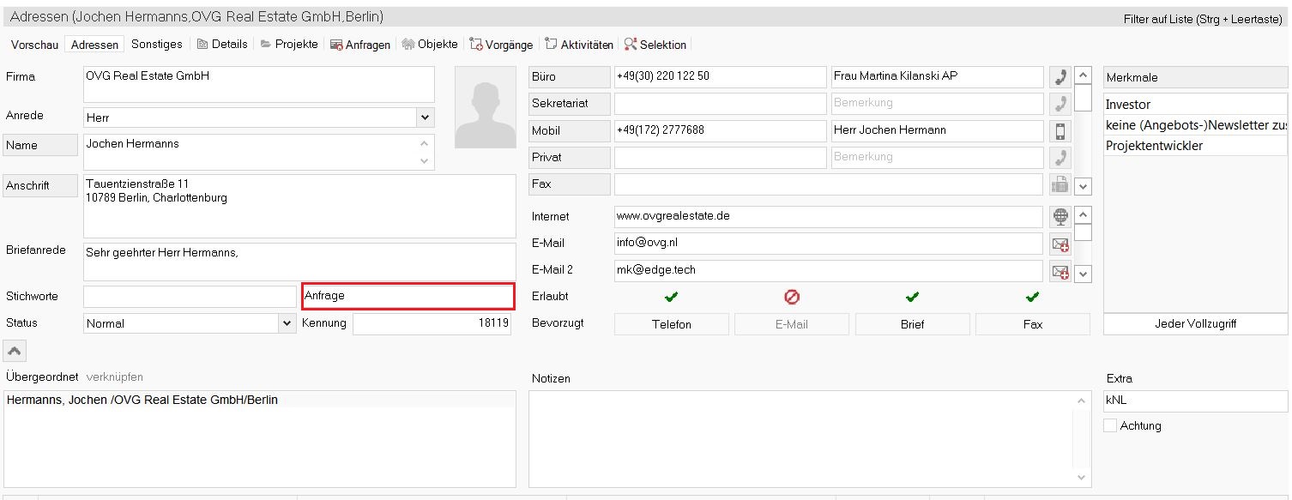Toggle the red prohibited E-Mail permission icon

[792, 297]
